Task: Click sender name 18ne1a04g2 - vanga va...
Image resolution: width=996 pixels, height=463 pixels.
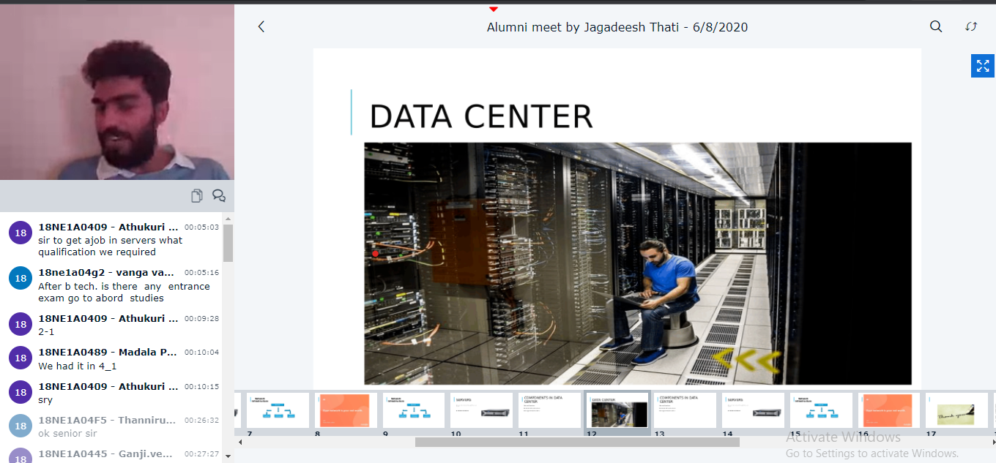Action: [x=106, y=273]
